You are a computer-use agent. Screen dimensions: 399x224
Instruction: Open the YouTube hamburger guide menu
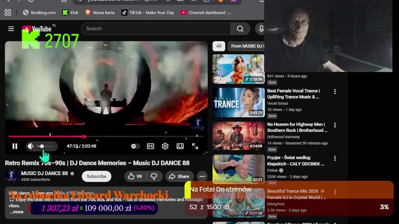click(x=11, y=29)
